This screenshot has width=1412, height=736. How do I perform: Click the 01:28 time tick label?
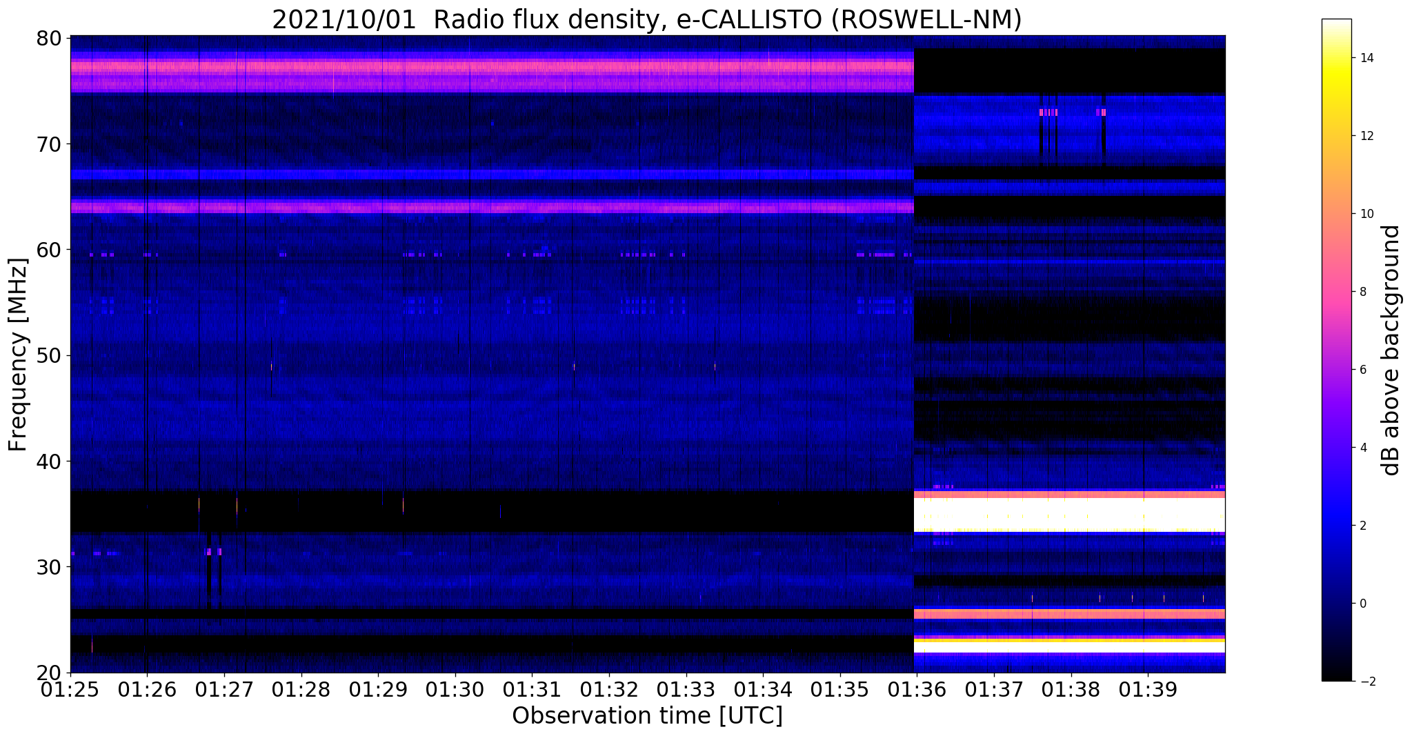click(301, 688)
